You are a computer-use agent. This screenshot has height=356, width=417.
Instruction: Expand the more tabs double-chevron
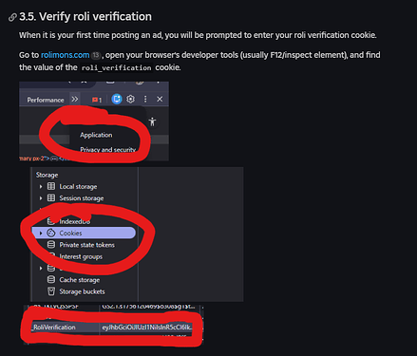pos(75,100)
